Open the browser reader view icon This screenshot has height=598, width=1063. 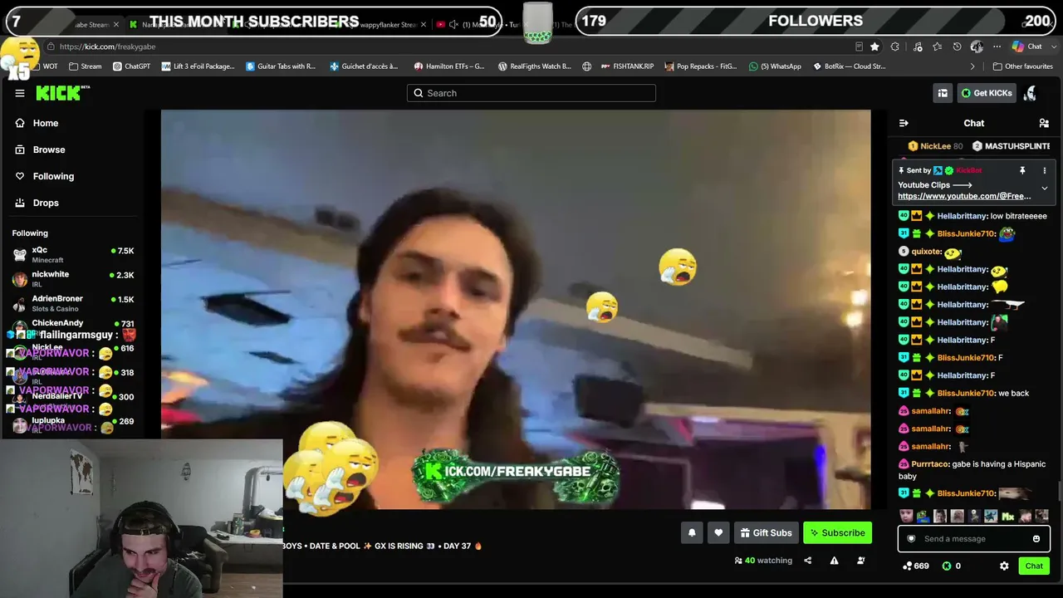[859, 47]
